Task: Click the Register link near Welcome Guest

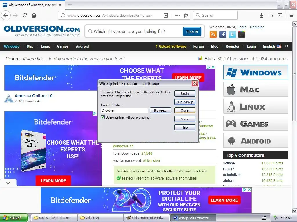Action: (257, 27)
